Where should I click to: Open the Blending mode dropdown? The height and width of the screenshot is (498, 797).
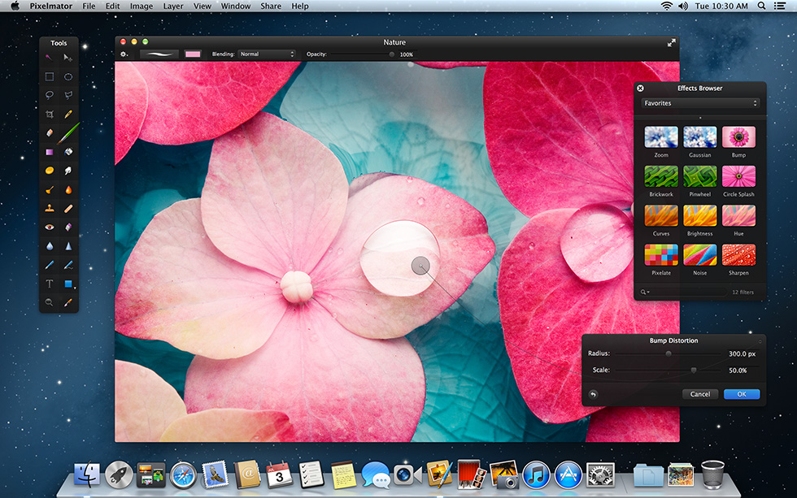coord(267,54)
